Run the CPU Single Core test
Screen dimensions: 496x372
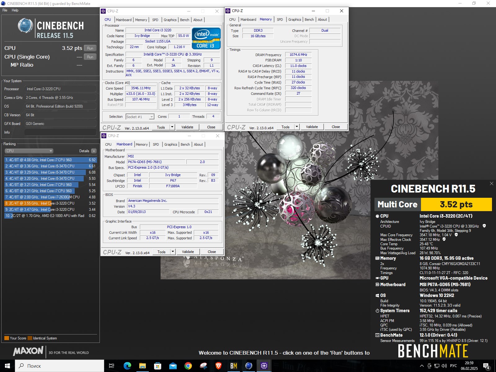point(90,57)
